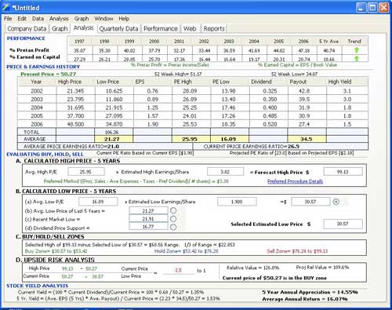Screen dimensions: 392x310
Task: Click the Trend column header
Action: [x=354, y=42]
